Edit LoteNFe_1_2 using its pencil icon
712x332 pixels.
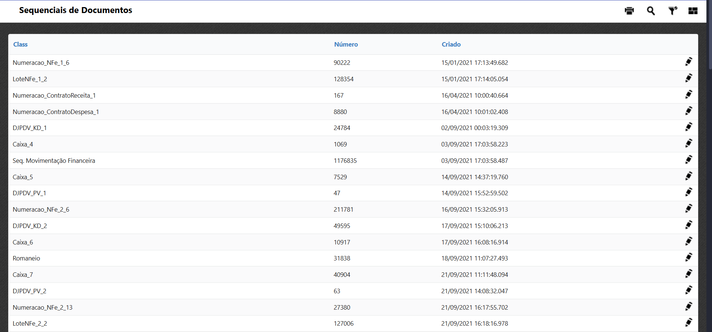coord(689,78)
